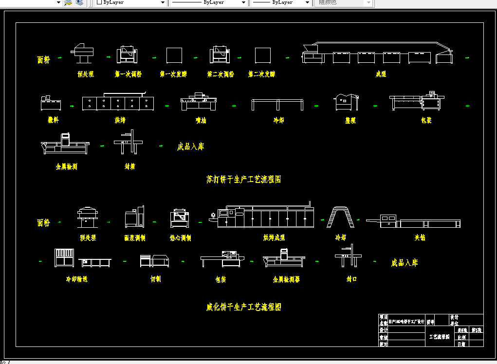This screenshot has width=497, height=364.
Task: Open the ByLayer linetype control dropdown
Action: point(243,2)
